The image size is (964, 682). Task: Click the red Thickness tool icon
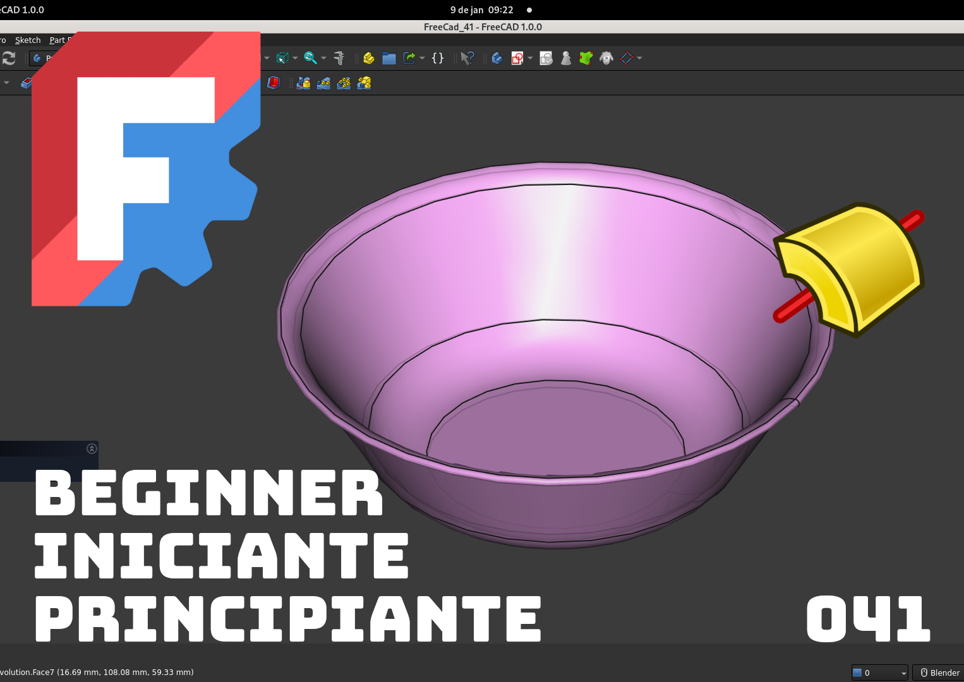[274, 83]
